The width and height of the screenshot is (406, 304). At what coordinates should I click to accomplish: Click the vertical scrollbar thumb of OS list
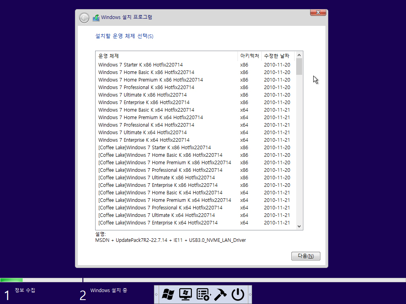click(299, 66)
